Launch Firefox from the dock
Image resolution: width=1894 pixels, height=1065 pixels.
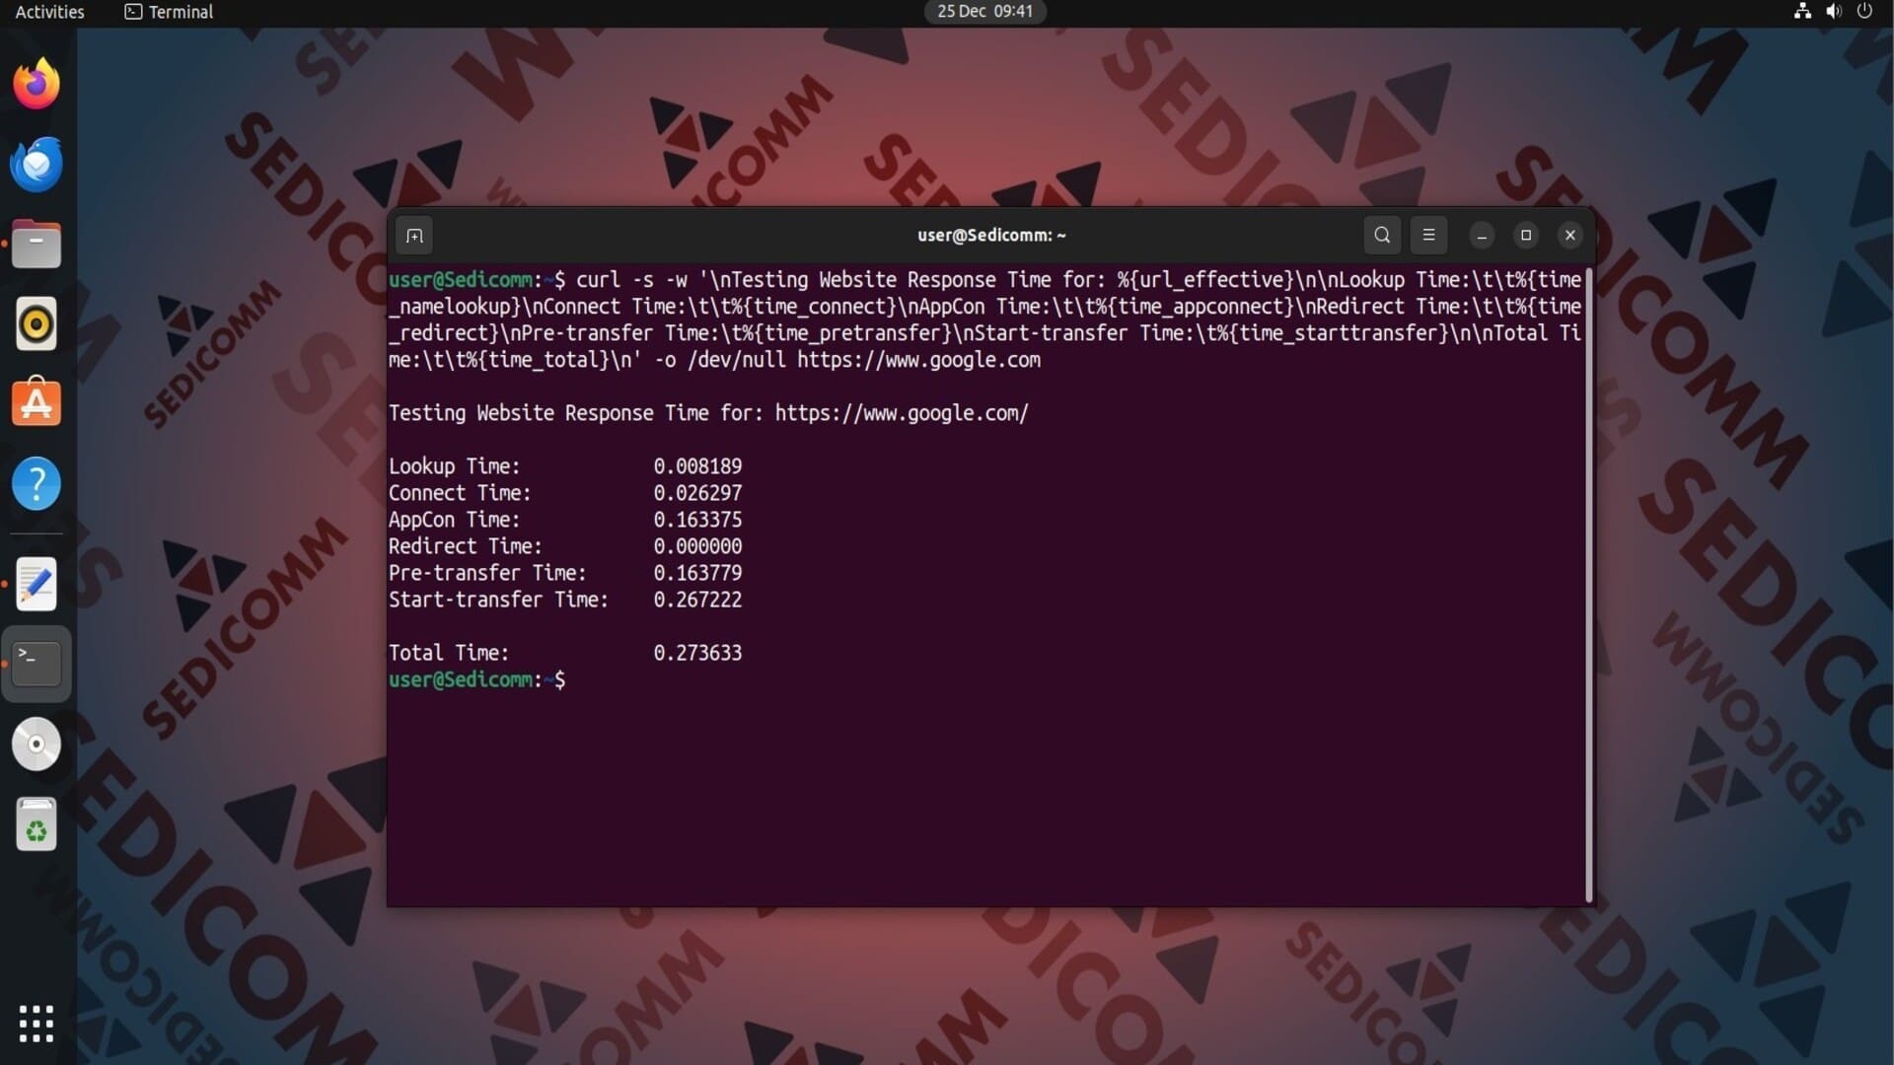pos(36,85)
